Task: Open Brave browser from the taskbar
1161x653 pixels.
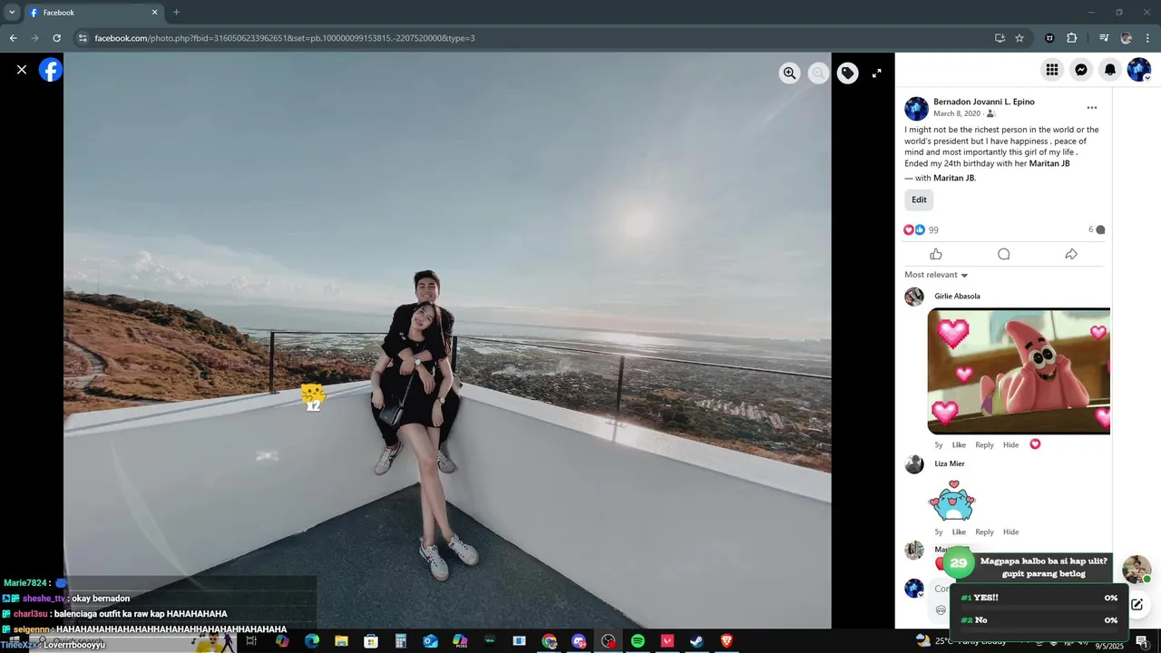Action: coord(727,641)
